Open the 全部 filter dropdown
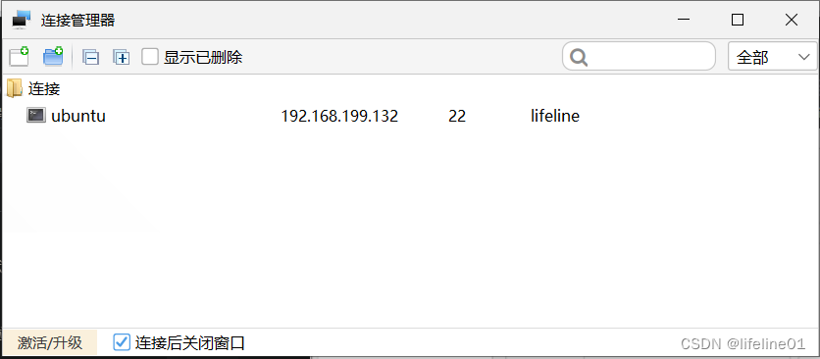 point(772,57)
